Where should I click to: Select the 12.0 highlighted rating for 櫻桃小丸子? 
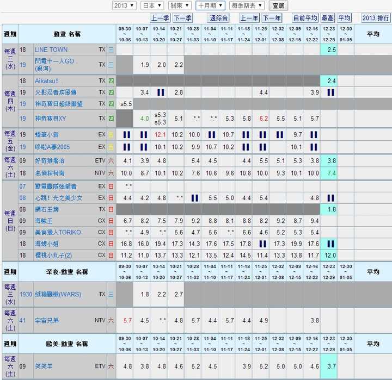[330, 255]
